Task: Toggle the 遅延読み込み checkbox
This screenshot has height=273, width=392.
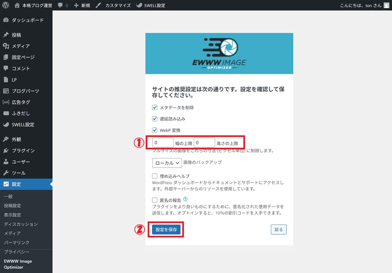Action: (x=155, y=119)
